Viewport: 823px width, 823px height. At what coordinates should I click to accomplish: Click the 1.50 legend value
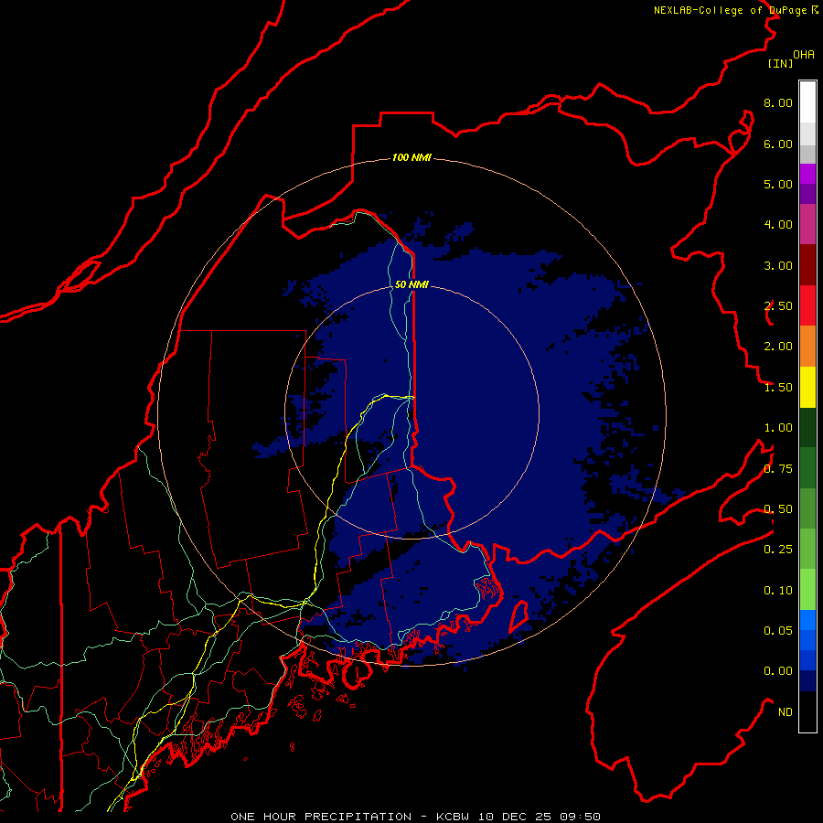click(778, 388)
